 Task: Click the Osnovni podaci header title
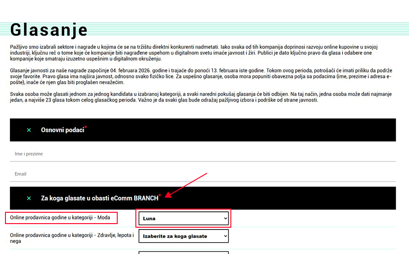point(62,130)
